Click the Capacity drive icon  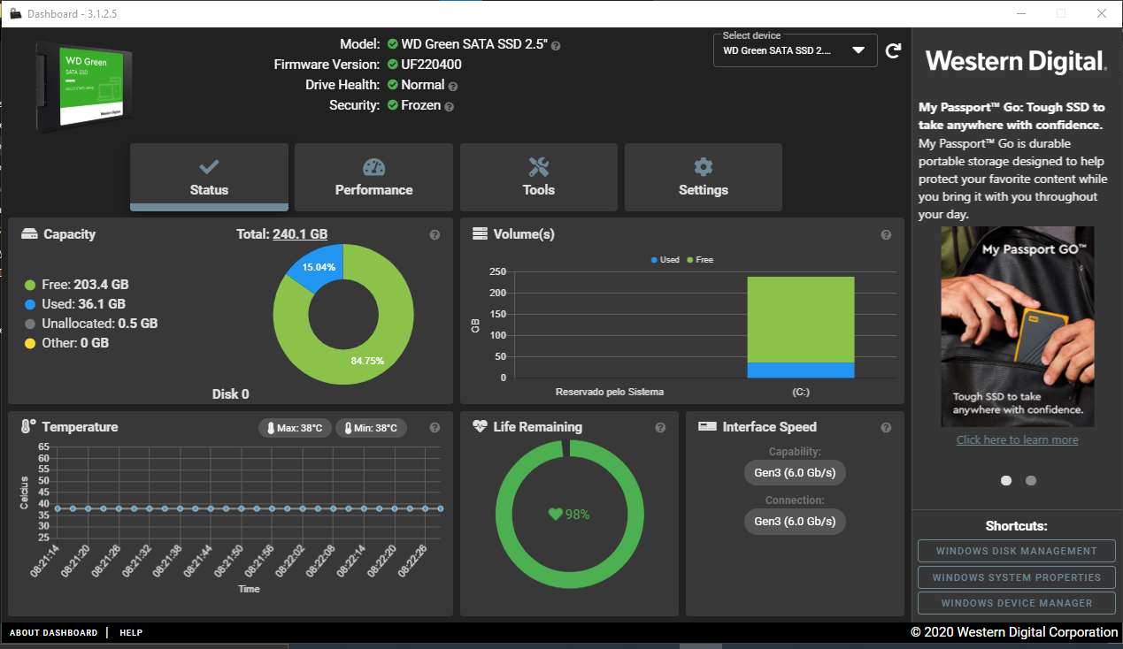pyautogui.click(x=29, y=234)
